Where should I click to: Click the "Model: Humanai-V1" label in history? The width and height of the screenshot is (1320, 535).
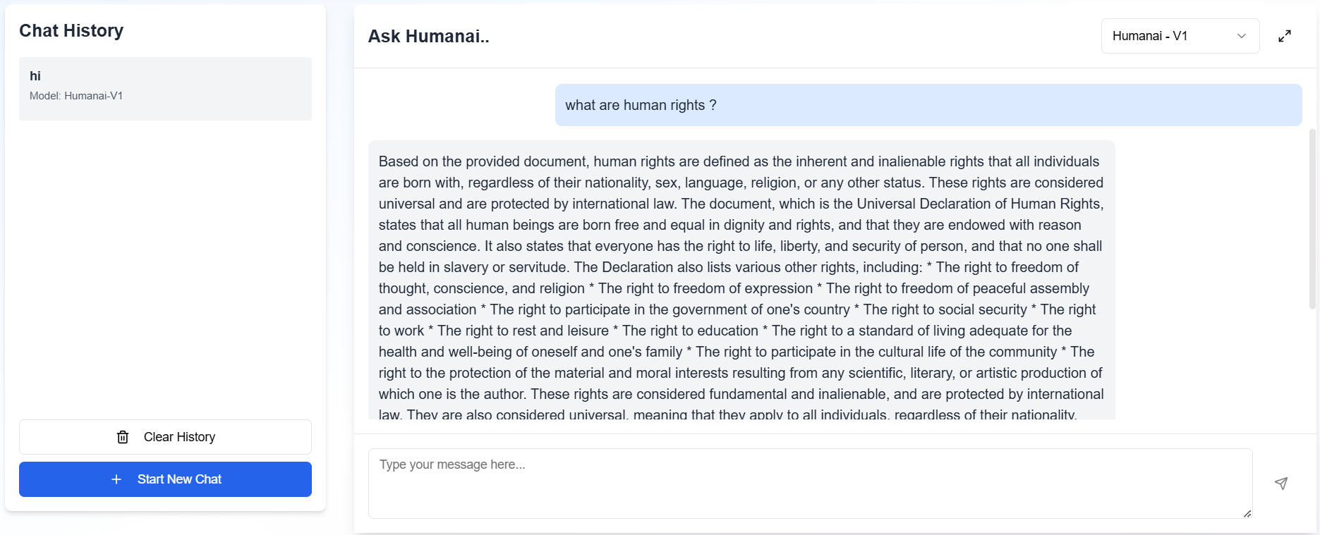(76, 96)
